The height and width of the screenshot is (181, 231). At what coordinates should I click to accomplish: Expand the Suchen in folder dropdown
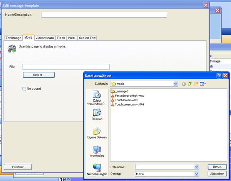pos(176,84)
